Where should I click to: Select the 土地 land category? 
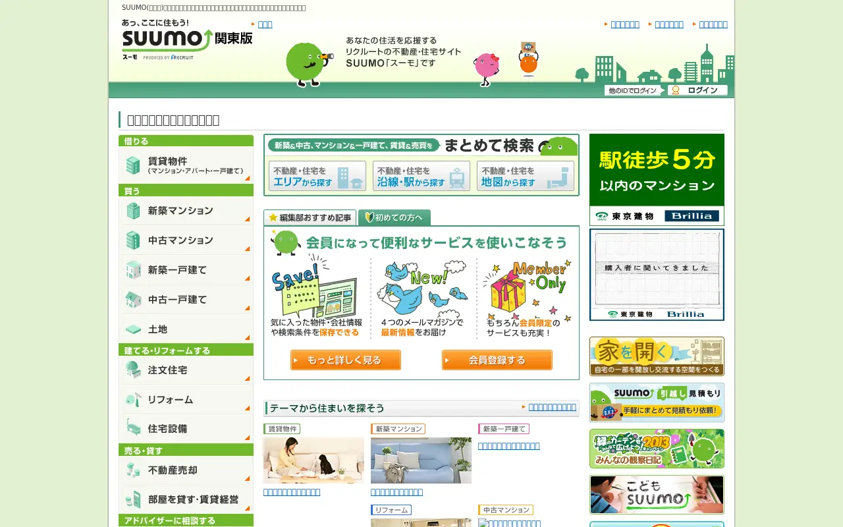pos(186,329)
